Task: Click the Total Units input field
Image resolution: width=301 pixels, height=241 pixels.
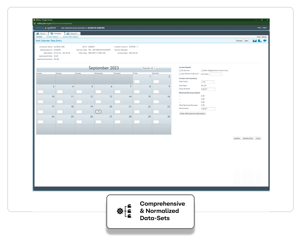Action: pos(207,82)
